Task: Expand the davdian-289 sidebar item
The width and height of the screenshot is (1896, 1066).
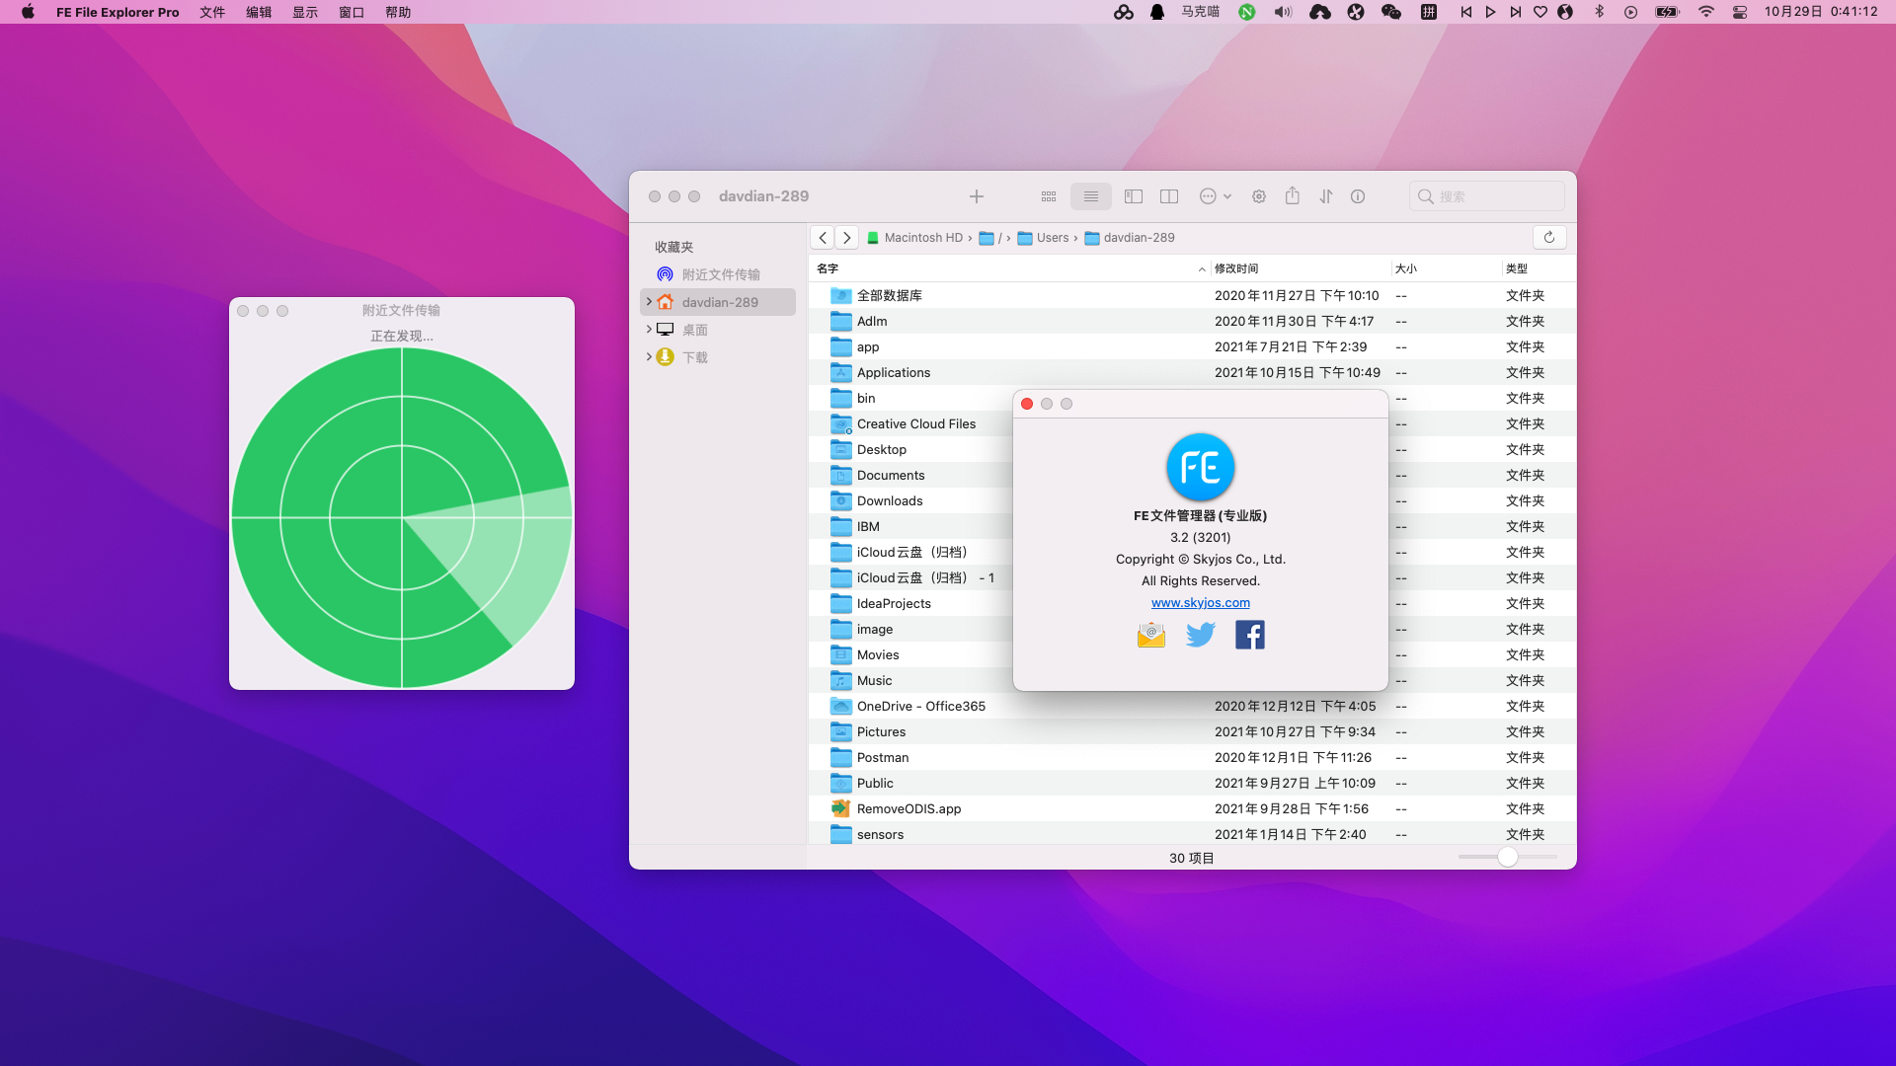Action: point(649,302)
